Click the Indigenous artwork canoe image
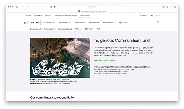This screenshot has width=184, height=109. click(x=60, y=58)
